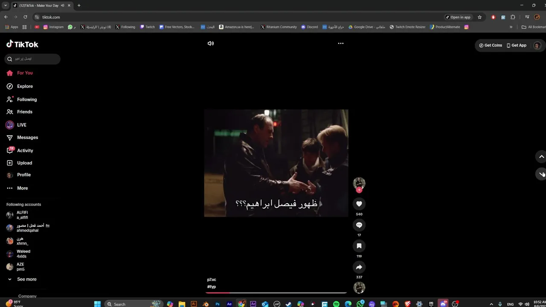
Task: Click the Get Coins button
Action: [x=491, y=45]
